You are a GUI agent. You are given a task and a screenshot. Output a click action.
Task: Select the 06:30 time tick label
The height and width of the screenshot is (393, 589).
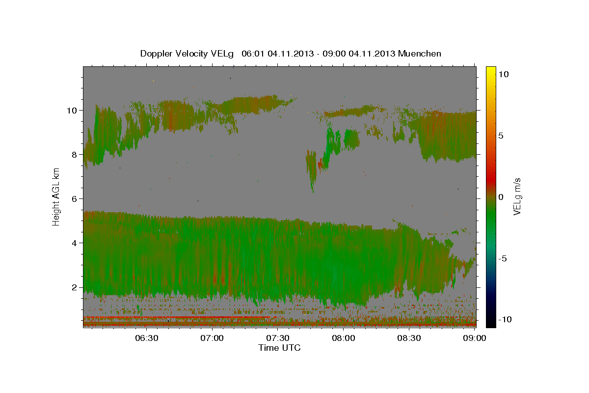(x=147, y=338)
